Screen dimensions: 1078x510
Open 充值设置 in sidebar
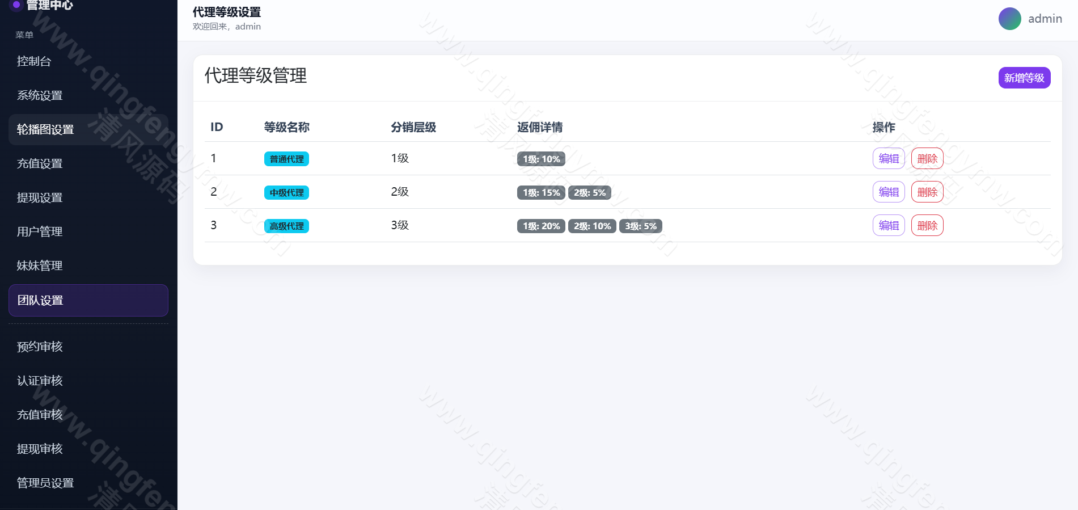click(x=88, y=163)
